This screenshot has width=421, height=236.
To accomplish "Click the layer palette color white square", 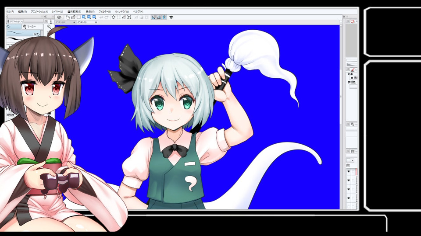I will click(x=348, y=160).
